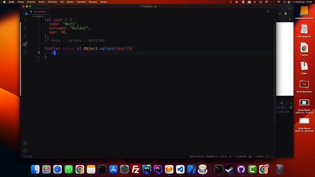Open the Accounts icon in activity bar
Image resolution: width=315 pixels, height=177 pixels.
coord(25,143)
